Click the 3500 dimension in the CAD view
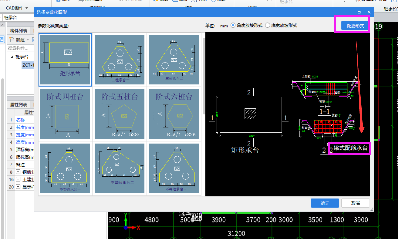 click(315, 220)
